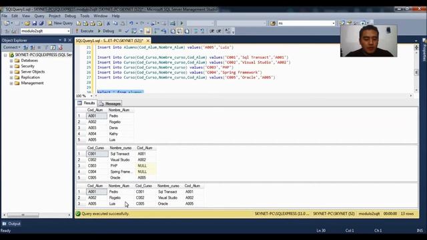This screenshot has height=240, width=427.
Task: Click the New Query toolbar button
Action: click(x=60, y=23)
